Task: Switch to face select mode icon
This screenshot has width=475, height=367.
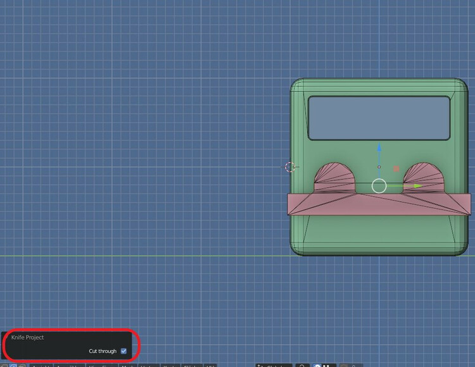Action: tap(22, 365)
